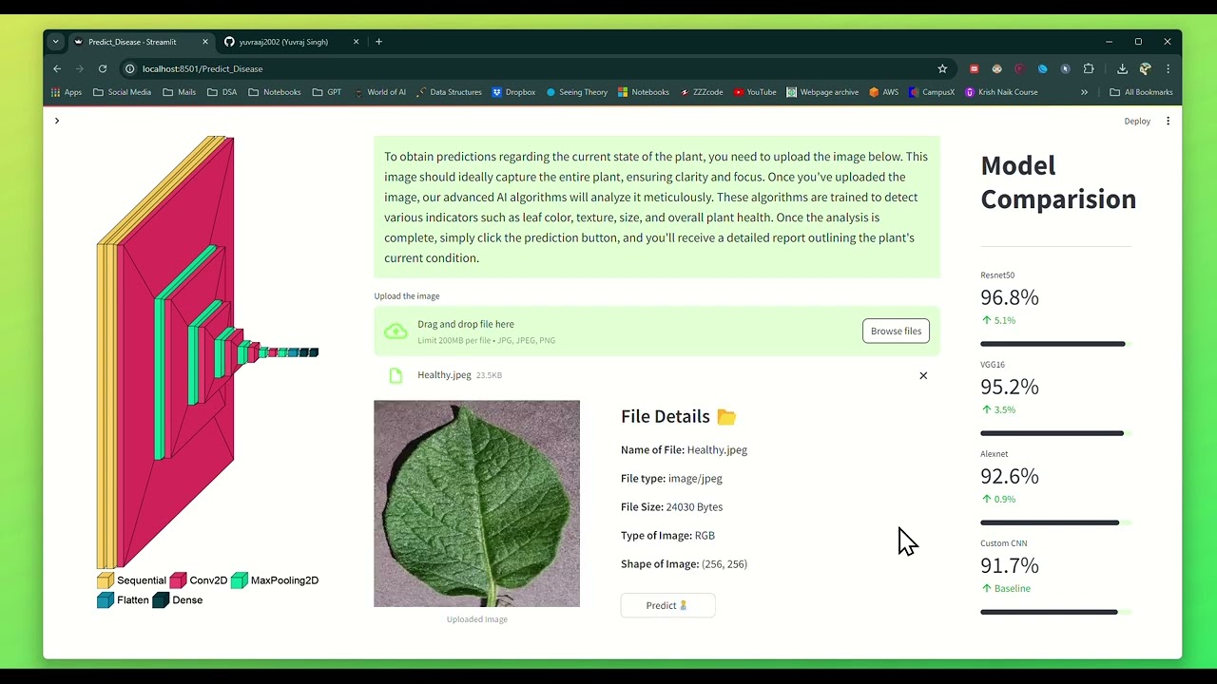Click the Alexnet 92.6% metric value
1217x684 pixels.
coord(1010,476)
